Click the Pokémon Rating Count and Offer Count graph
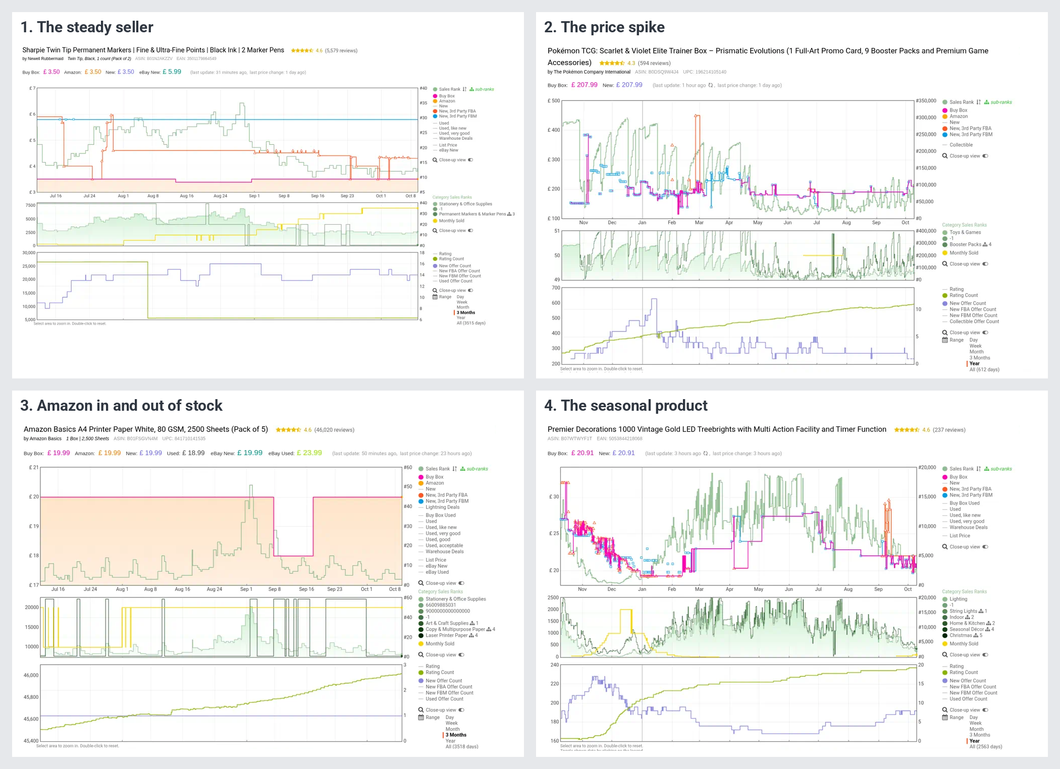Image resolution: width=1060 pixels, height=769 pixels. (x=738, y=325)
